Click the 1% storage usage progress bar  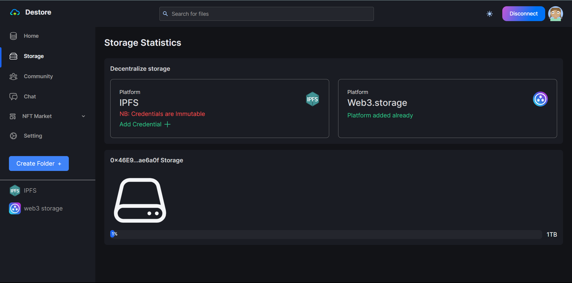326,234
